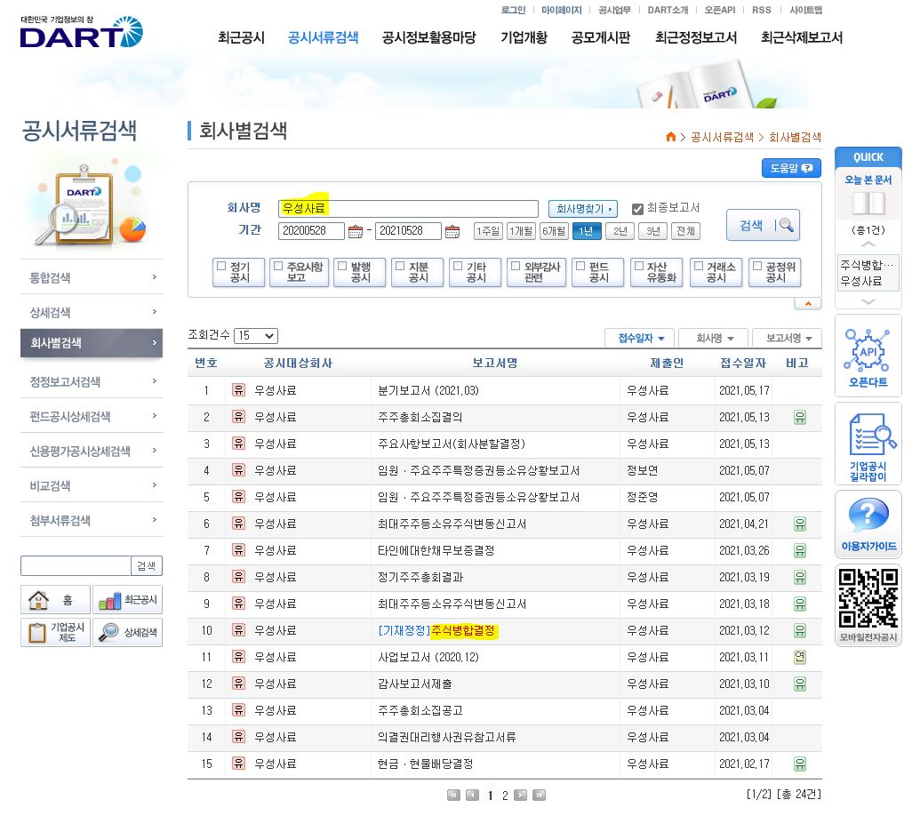Go to next page arrow
Image resolution: width=912 pixels, height=816 pixels.
click(x=521, y=795)
